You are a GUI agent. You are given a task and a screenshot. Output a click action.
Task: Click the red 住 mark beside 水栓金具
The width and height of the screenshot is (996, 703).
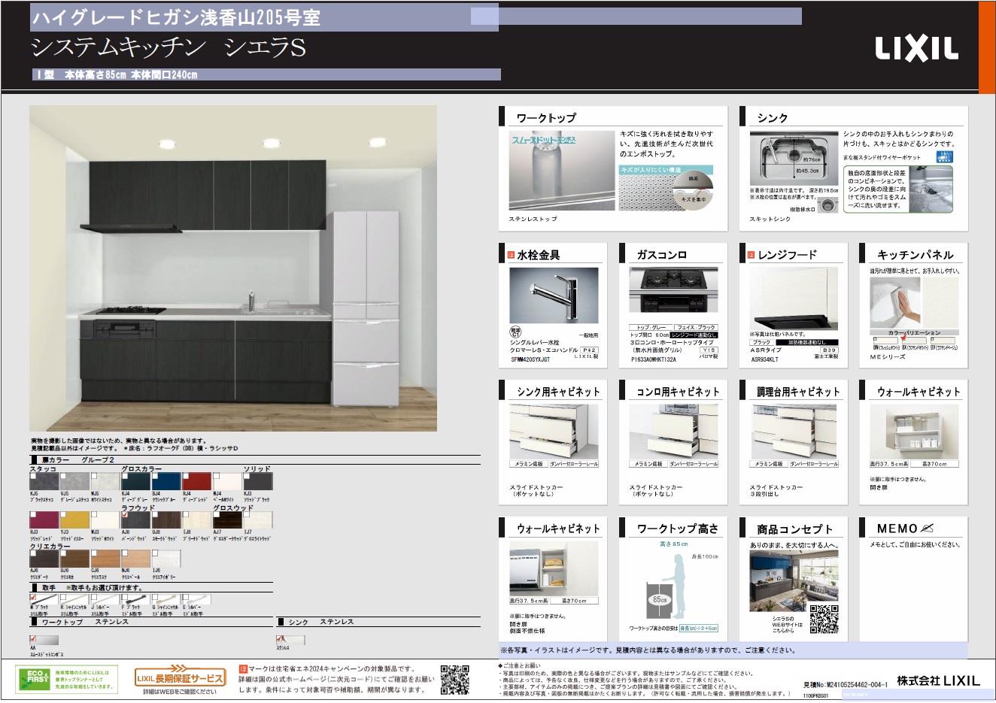pos(511,255)
